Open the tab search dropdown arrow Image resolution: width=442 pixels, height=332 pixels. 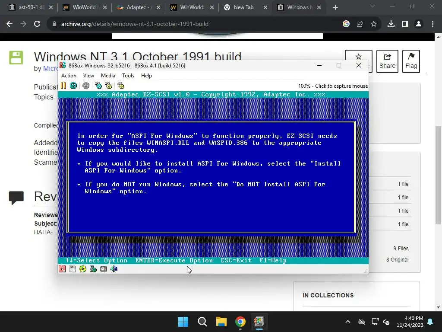[373, 6]
